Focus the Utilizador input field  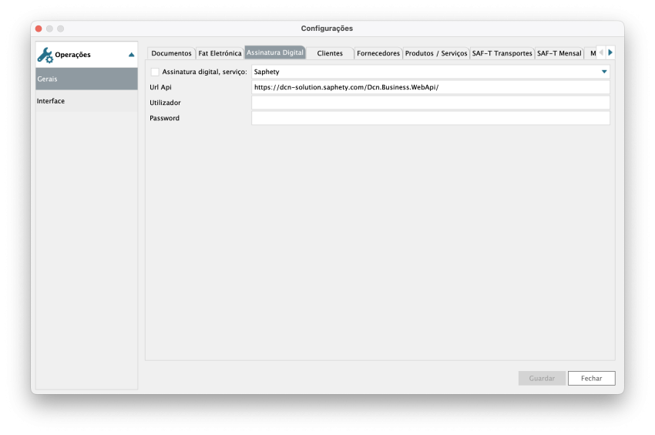pyautogui.click(x=430, y=103)
